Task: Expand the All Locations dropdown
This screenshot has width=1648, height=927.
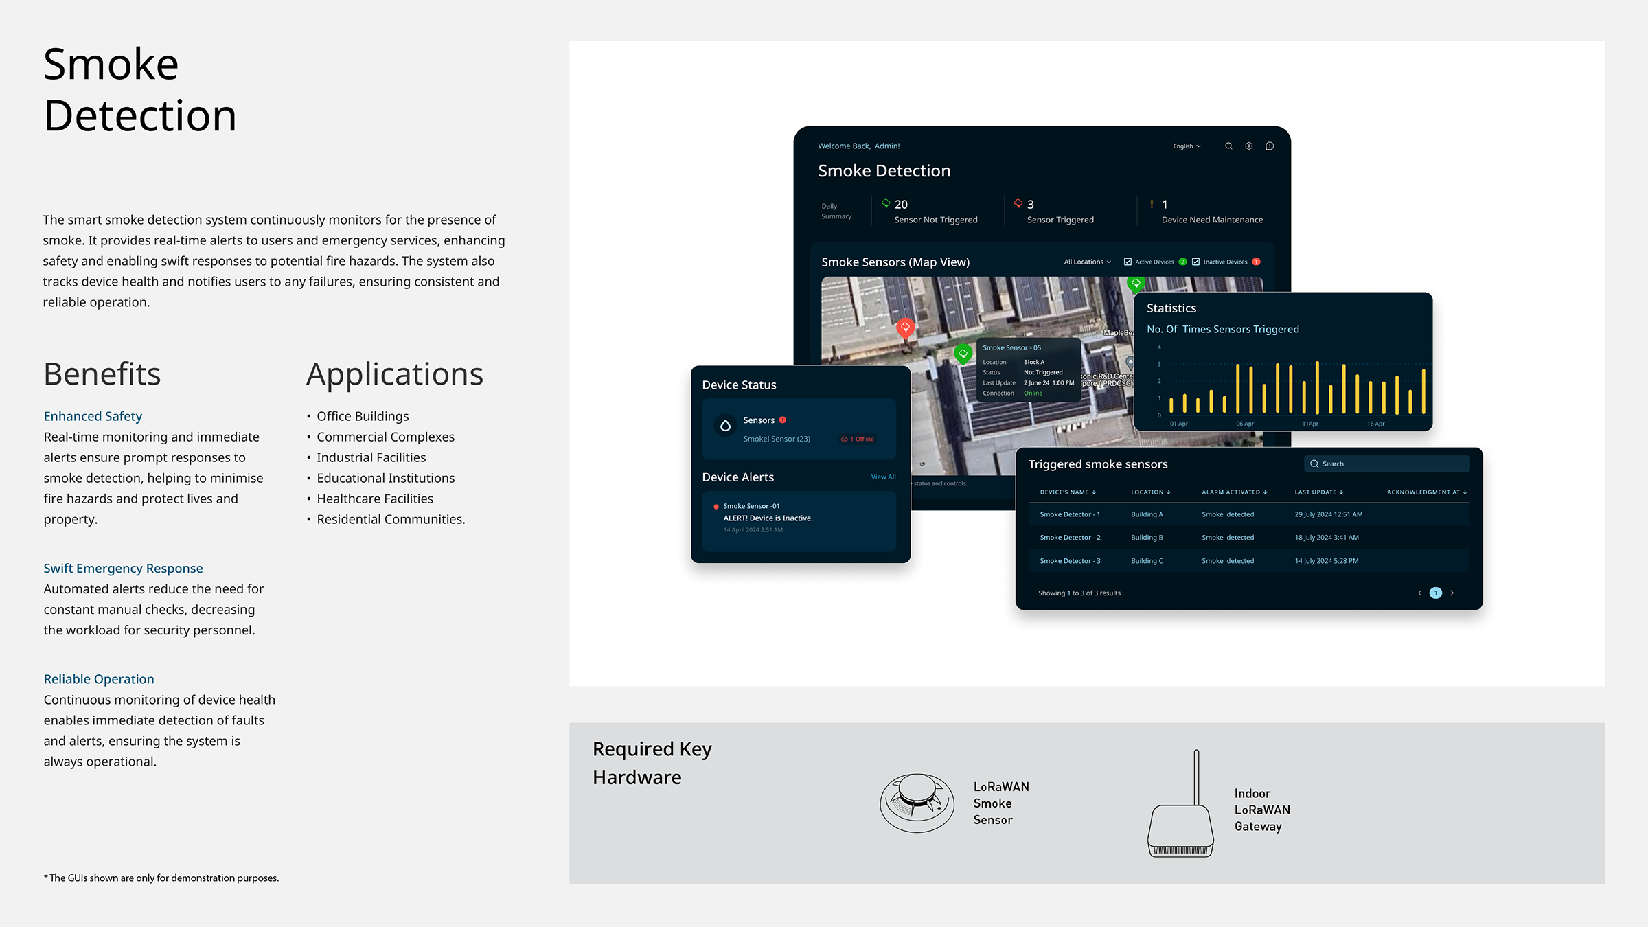Action: (x=1087, y=262)
